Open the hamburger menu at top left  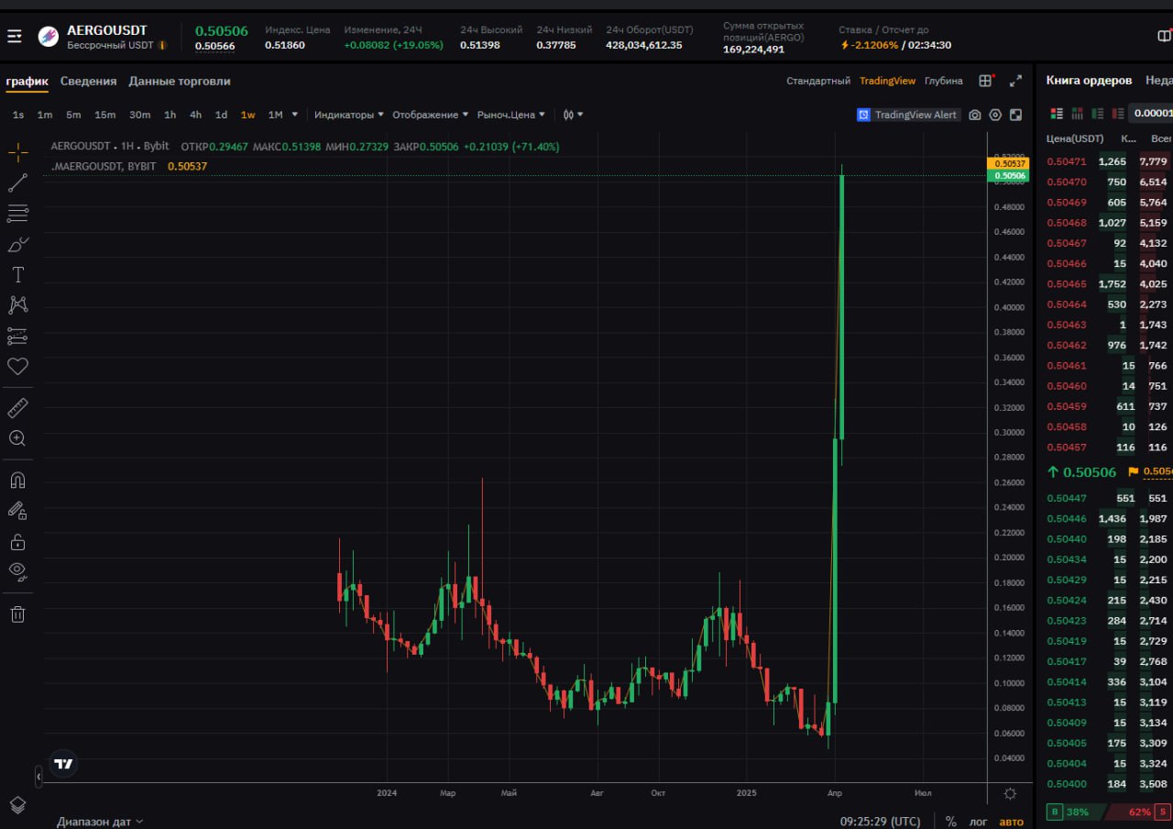(x=15, y=37)
